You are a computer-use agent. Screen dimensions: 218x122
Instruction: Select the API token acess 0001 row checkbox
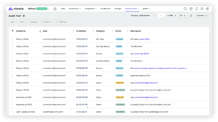pyautogui.click(x=13, y=39)
